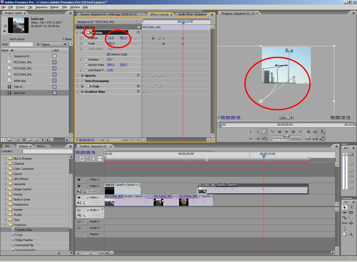357x262 pixels.
Task: Expand the Time Remapping effect
Action: pos(78,81)
